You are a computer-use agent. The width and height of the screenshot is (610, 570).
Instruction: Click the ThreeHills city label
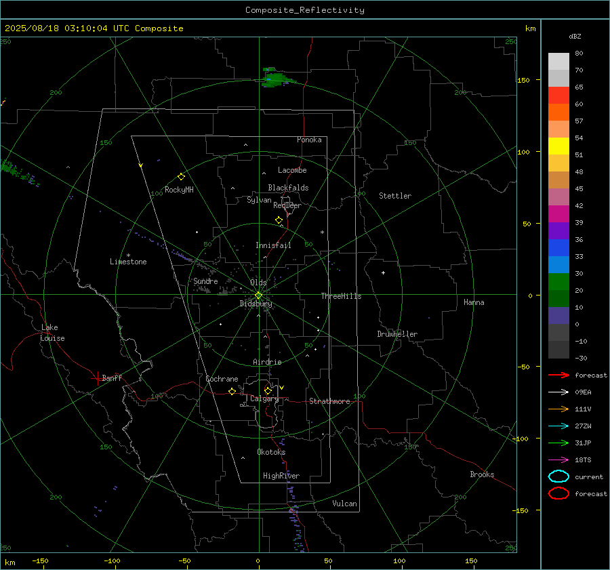pyautogui.click(x=341, y=296)
